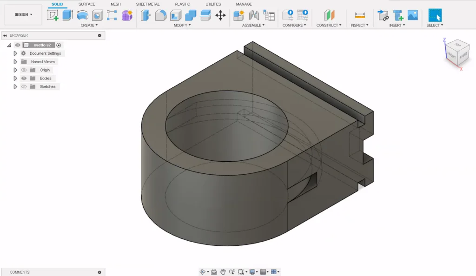The height and width of the screenshot is (276, 476).
Task: Choose the Fillet tool in Modify
Action: click(161, 15)
